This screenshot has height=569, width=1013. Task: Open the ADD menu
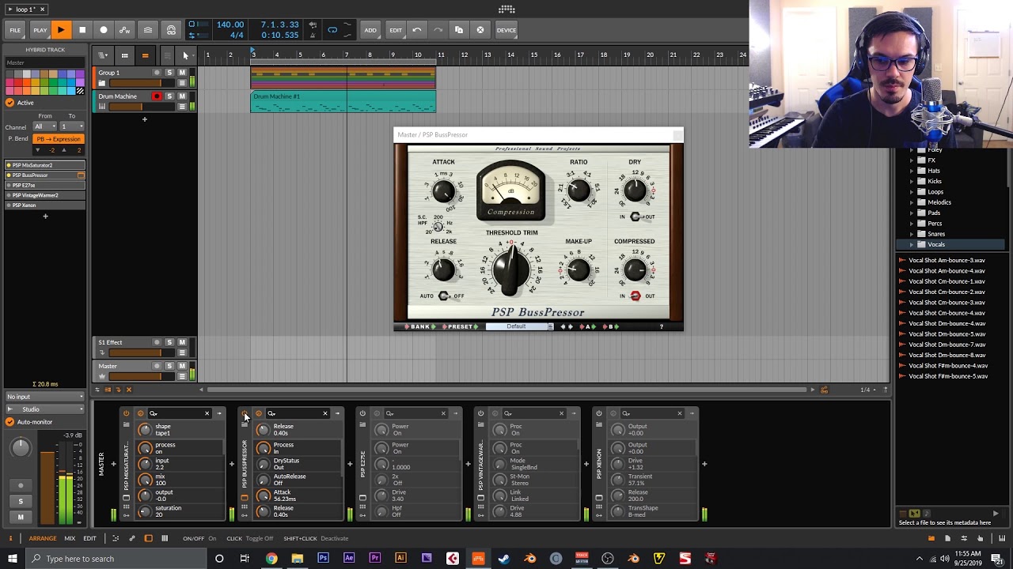[370, 30]
